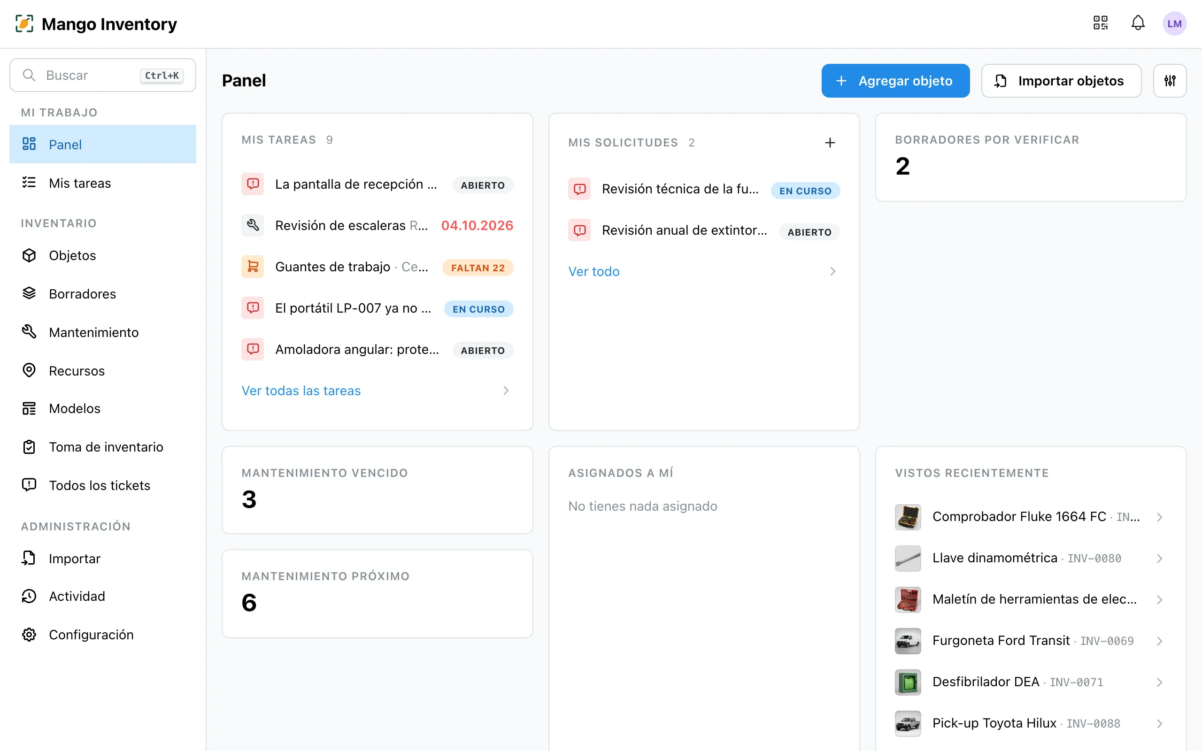Click EN CURSO badge on El portátil task
Image resolution: width=1202 pixels, height=751 pixels.
click(478, 309)
